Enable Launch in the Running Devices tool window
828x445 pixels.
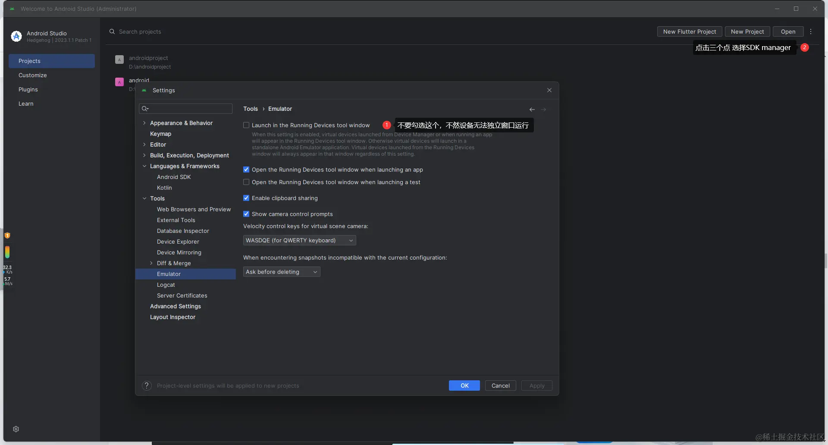tap(246, 125)
